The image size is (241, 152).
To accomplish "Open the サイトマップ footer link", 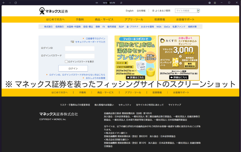I will (175, 105).
